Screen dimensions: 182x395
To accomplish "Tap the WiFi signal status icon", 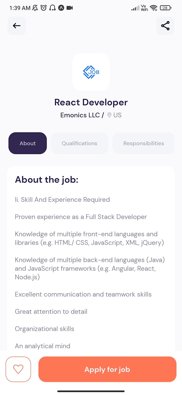I will (153, 8).
